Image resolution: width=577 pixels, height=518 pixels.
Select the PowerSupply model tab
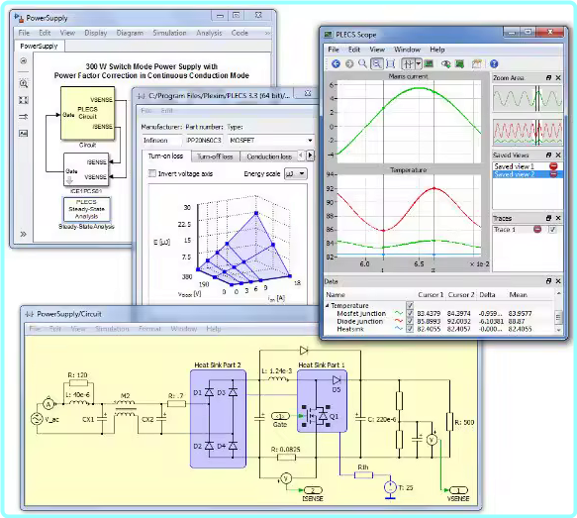click(x=39, y=46)
